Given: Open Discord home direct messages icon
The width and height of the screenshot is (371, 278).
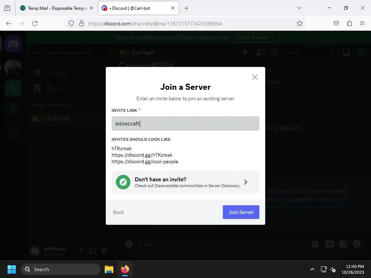Looking at the screenshot, I should (13, 44).
